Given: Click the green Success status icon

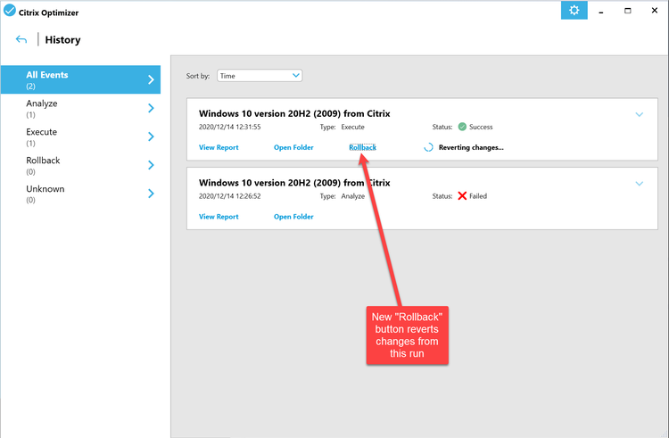Looking at the screenshot, I should (462, 127).
